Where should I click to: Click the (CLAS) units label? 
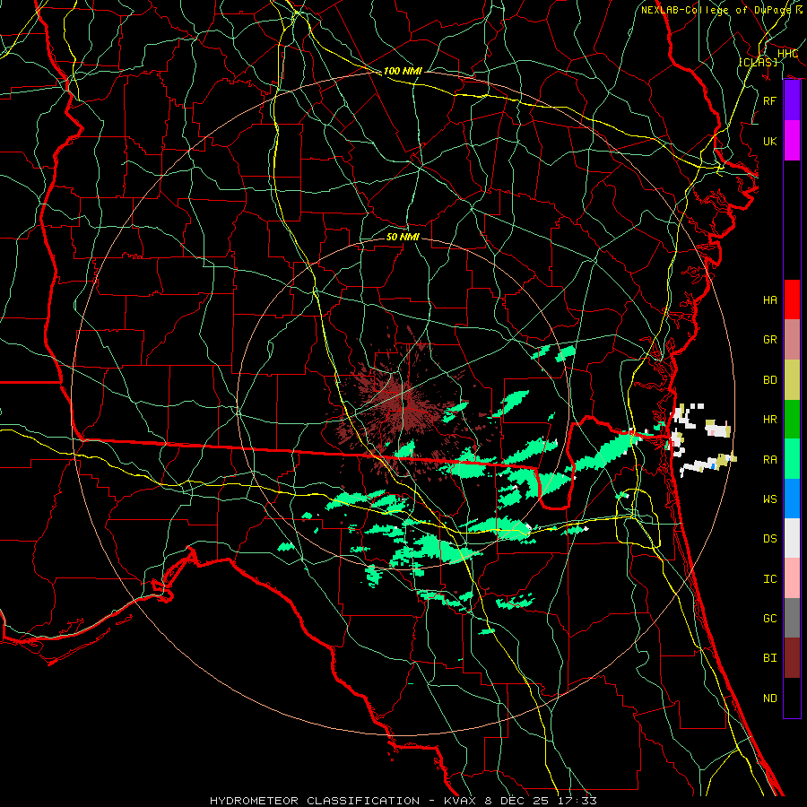pyautogui.click(x=758, y=62)
